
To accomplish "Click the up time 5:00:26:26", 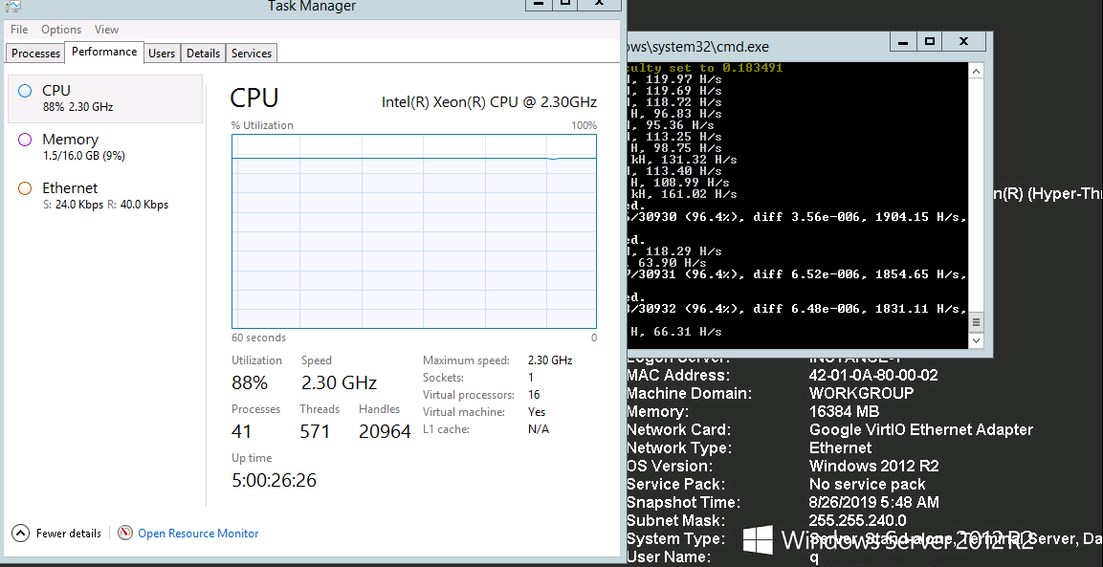I will coord(275,481).
